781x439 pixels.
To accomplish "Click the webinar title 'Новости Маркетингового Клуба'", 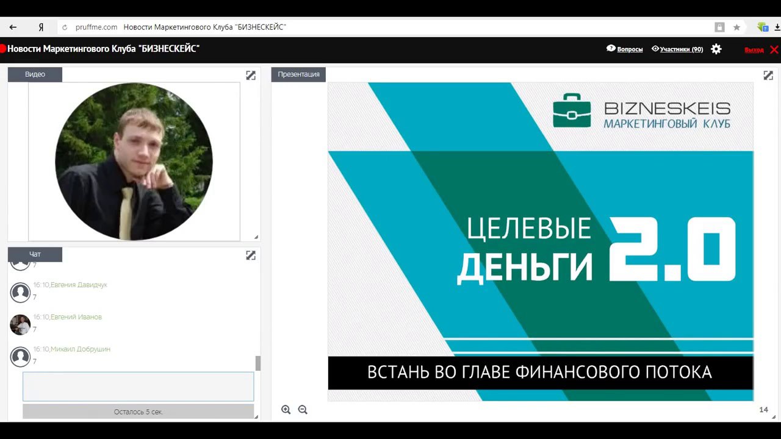I will [x=103, y=49].
